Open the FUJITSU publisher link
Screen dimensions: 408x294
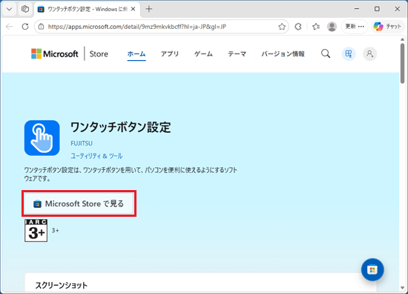tap(82, 143)
